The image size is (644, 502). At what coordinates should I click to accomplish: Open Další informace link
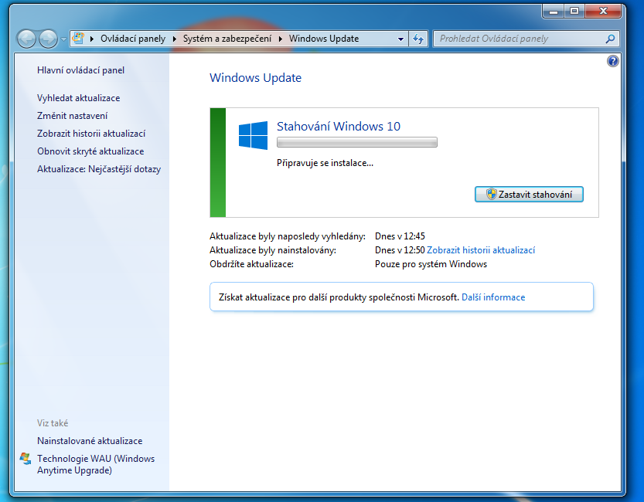493,297
